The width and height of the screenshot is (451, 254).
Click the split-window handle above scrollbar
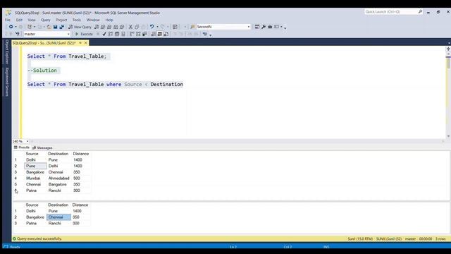coord(448,49)
